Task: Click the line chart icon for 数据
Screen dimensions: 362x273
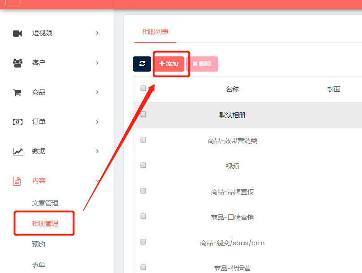Action: coord(18,152)
